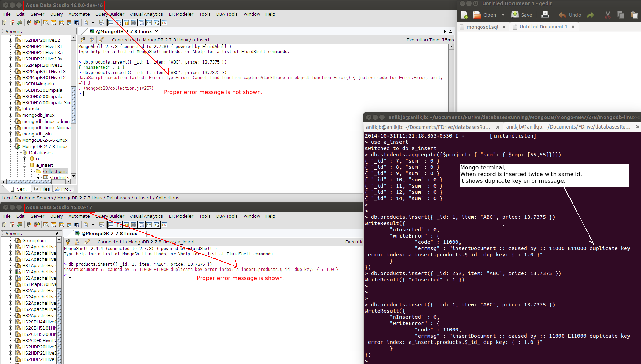Viewport: 641px width, 364px height.
Task: Restore Servers panel in version 15 window
Action: point(56,233)
